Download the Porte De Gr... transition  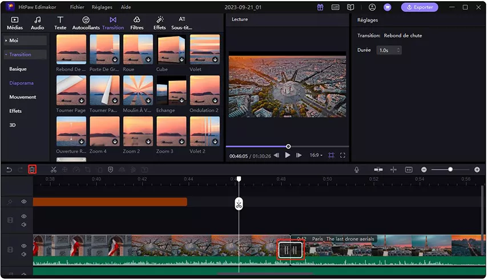115,59
